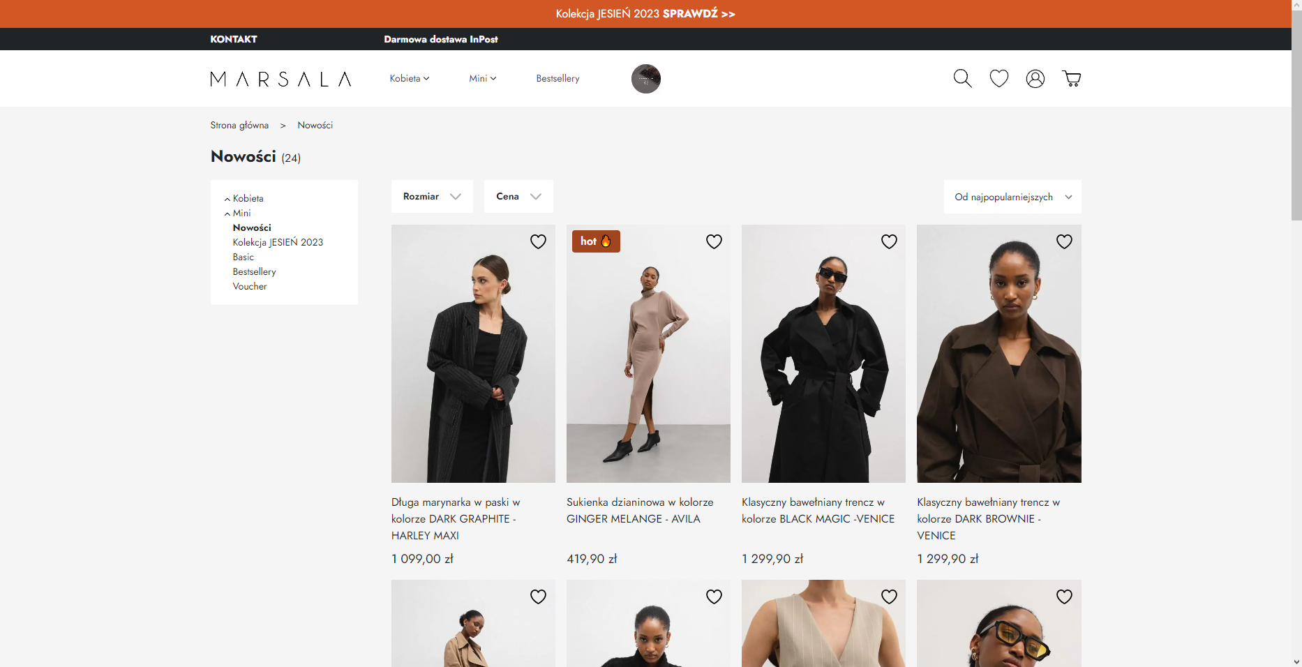Open the beige vest product image
This screenshot has width=1302, height=667.
(x=823, y=623)
